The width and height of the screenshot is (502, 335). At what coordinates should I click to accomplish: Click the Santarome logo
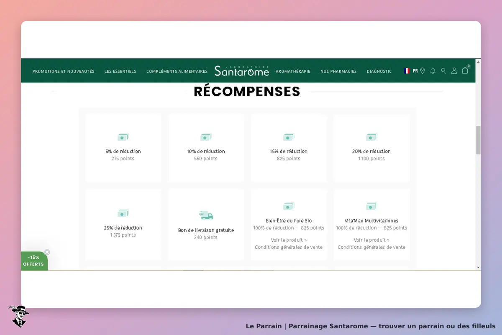coord(242,71)
